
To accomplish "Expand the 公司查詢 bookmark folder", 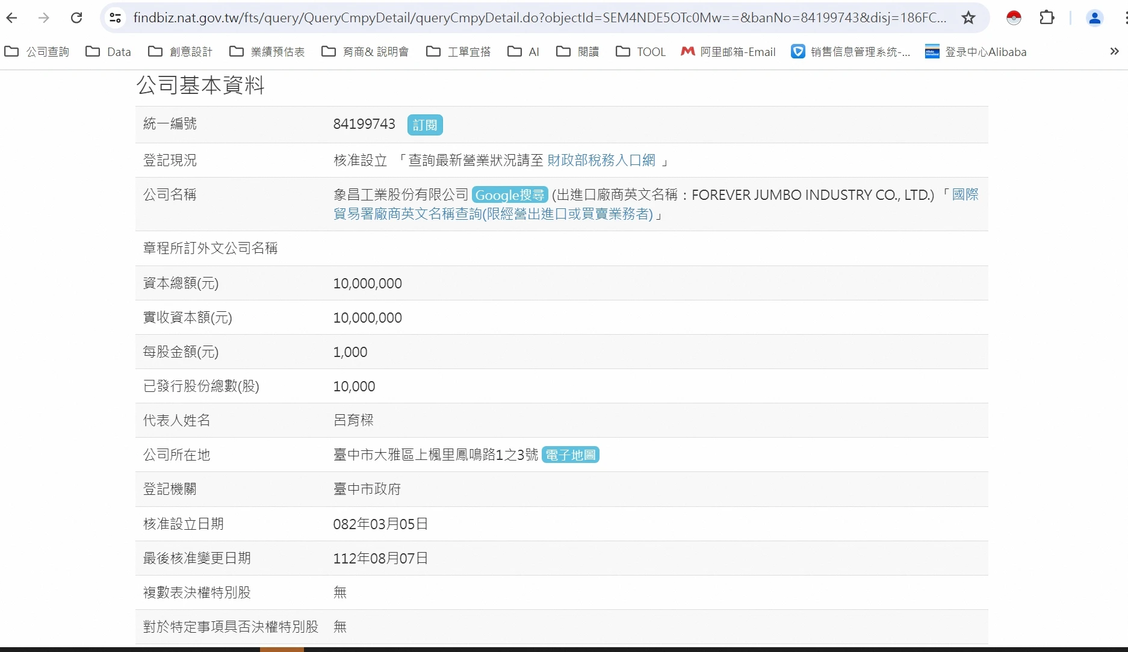I will coord(37,52).
